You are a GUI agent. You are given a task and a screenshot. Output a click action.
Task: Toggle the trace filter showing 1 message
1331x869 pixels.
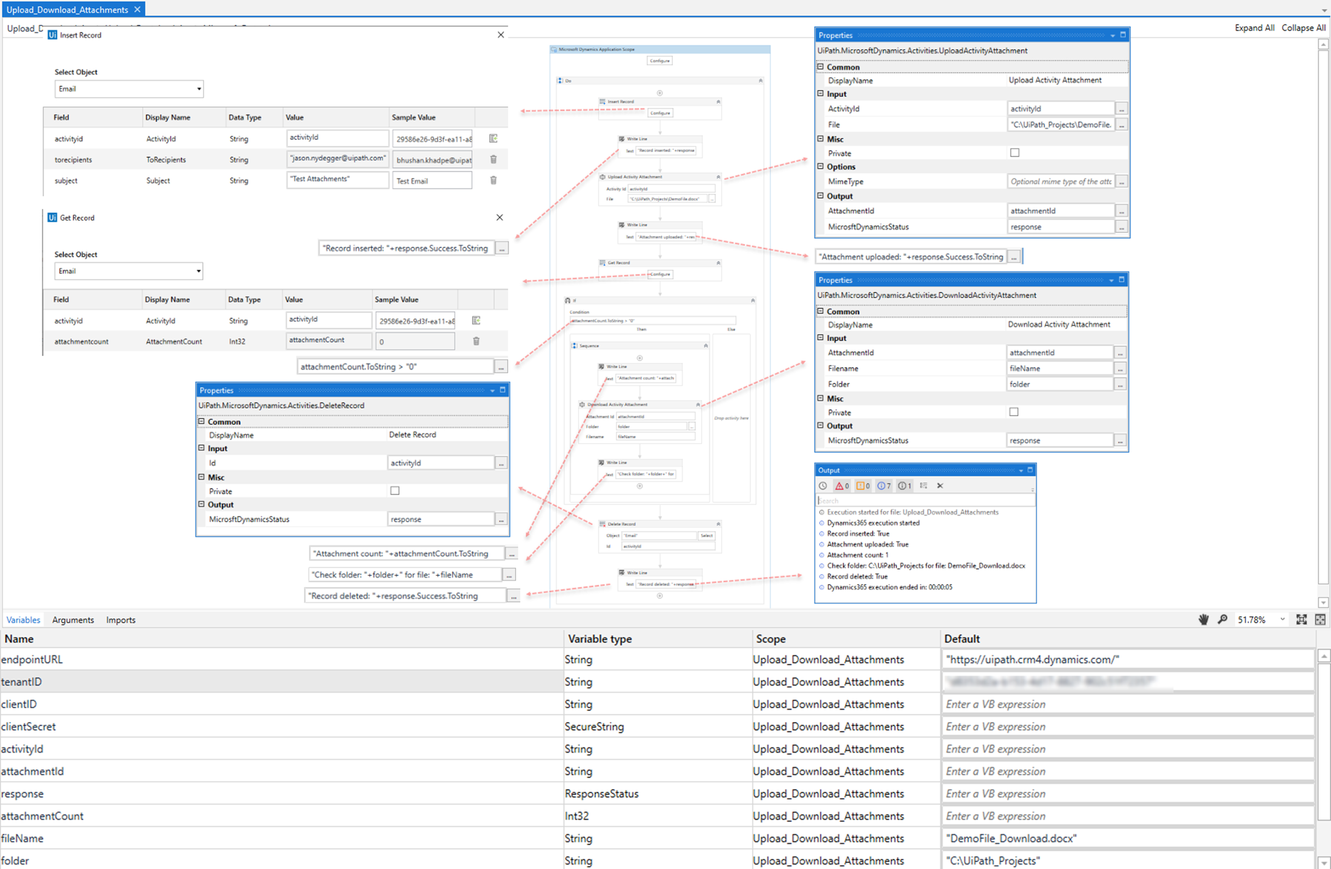coord(904,486)
